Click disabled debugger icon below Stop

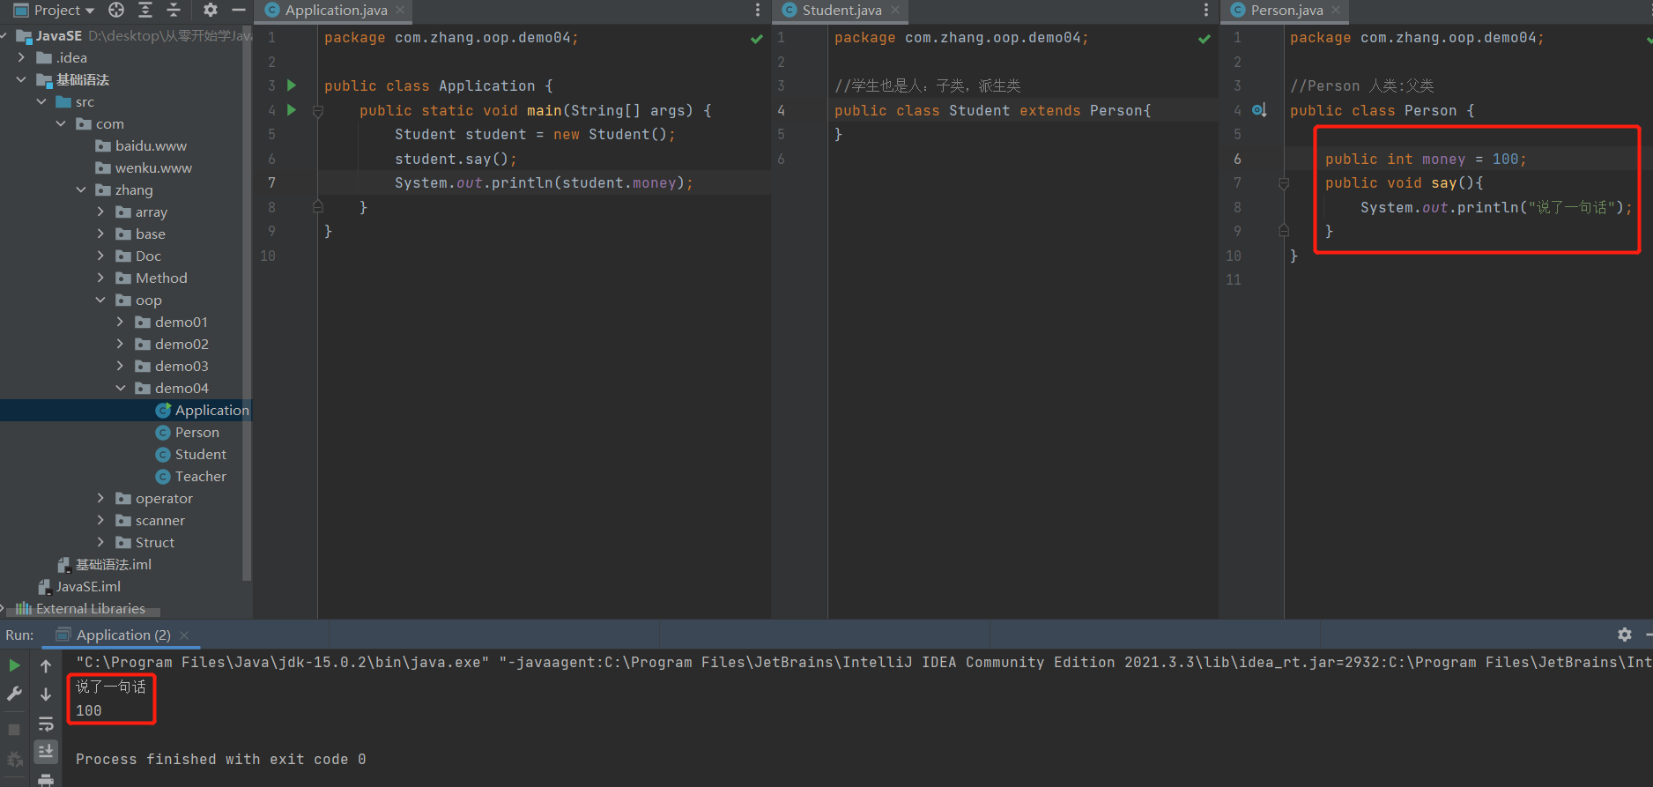pos(14,759)
